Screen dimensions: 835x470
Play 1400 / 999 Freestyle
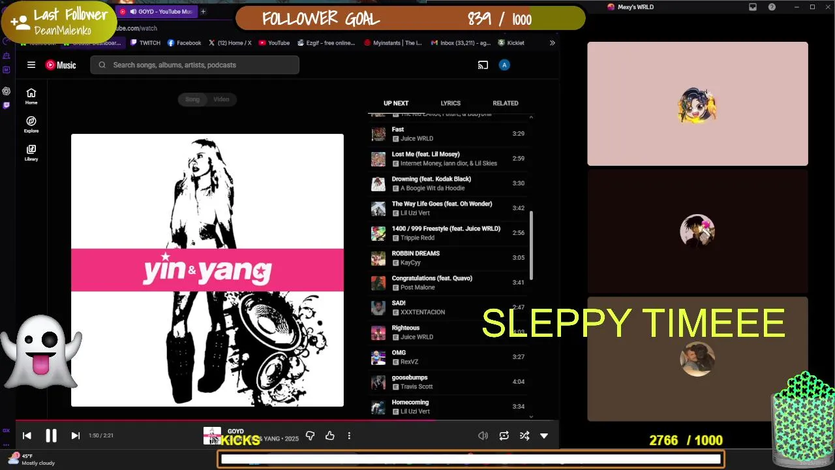coord(449,233)
